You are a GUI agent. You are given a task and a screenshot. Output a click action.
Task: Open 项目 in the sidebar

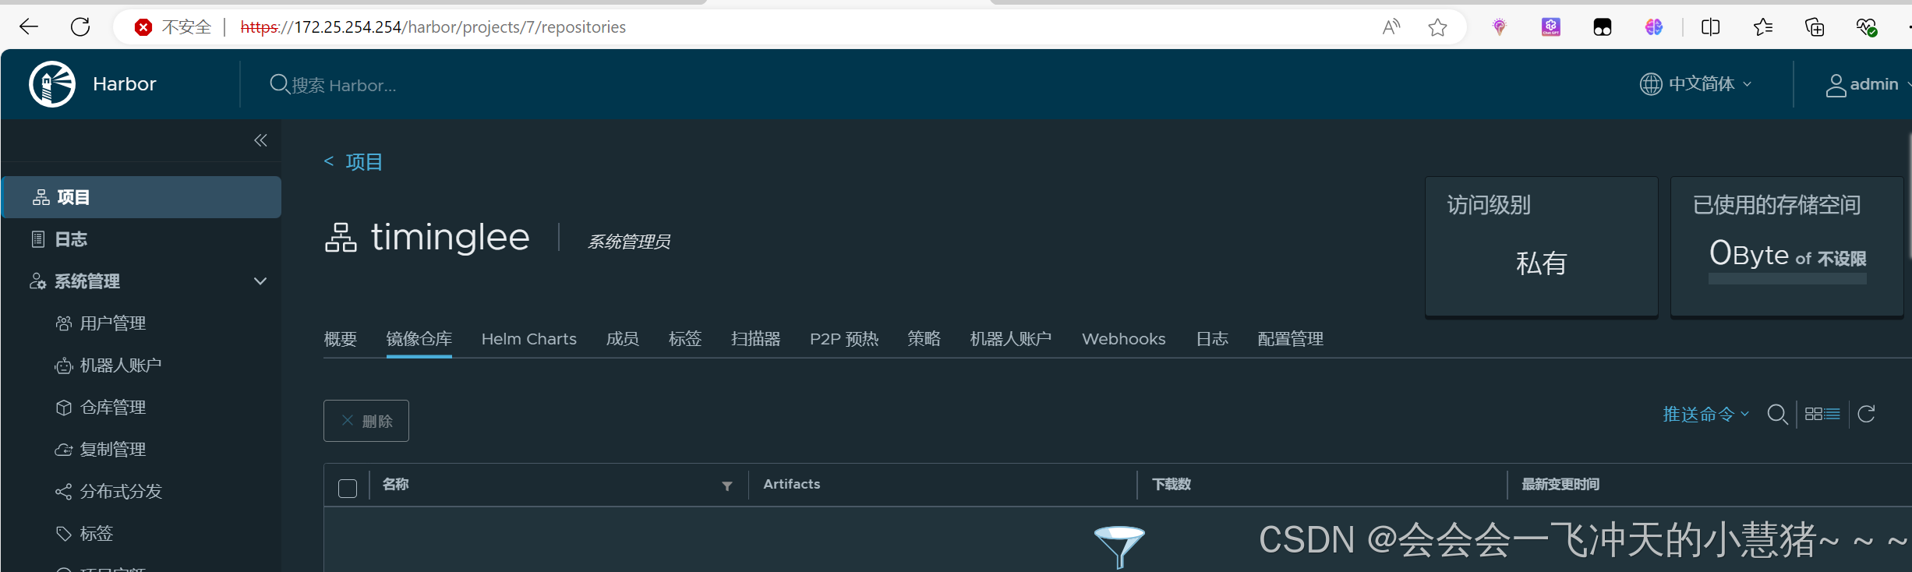pos(142,197)
